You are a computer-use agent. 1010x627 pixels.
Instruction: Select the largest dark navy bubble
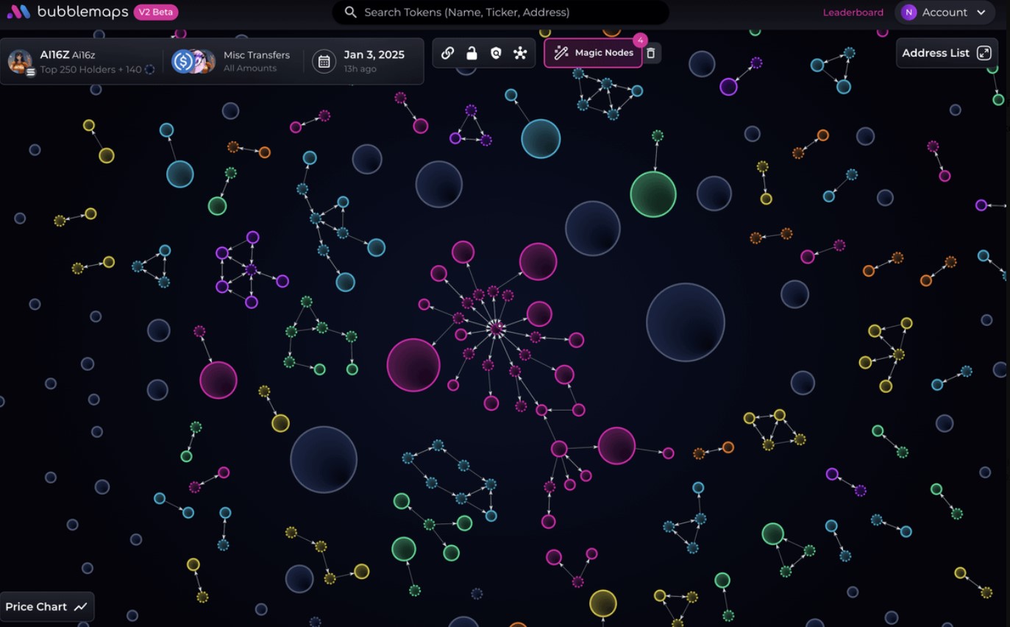click(x=686, y=322)
